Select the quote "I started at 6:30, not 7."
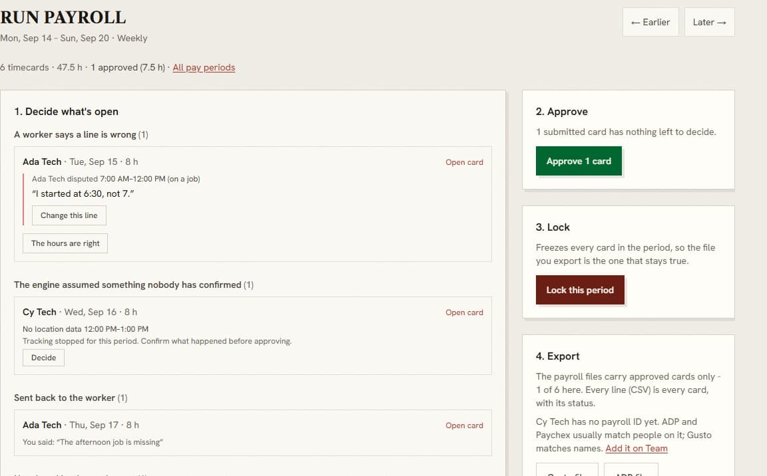The width and height of the screenshot is (767, 476). [x=83, y=194]
